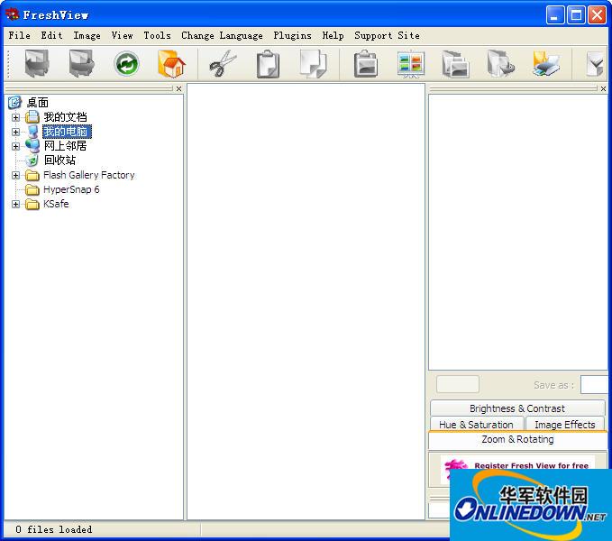Expand the 网上邻居 node

15,146
